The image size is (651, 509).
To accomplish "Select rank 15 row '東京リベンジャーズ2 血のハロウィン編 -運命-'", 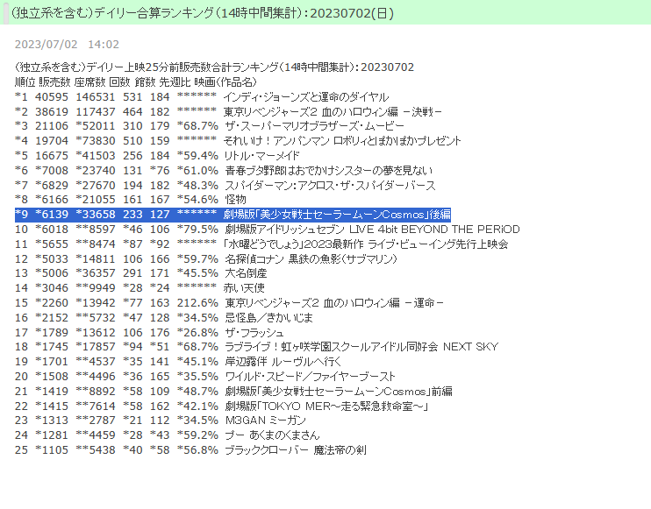I will 229,303.
